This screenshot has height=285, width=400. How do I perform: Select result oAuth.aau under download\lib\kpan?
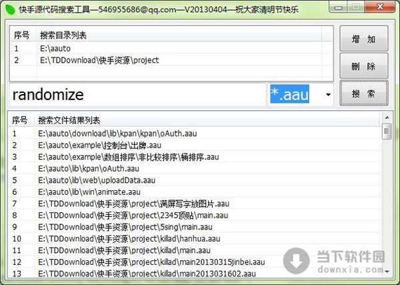[117, 133]
